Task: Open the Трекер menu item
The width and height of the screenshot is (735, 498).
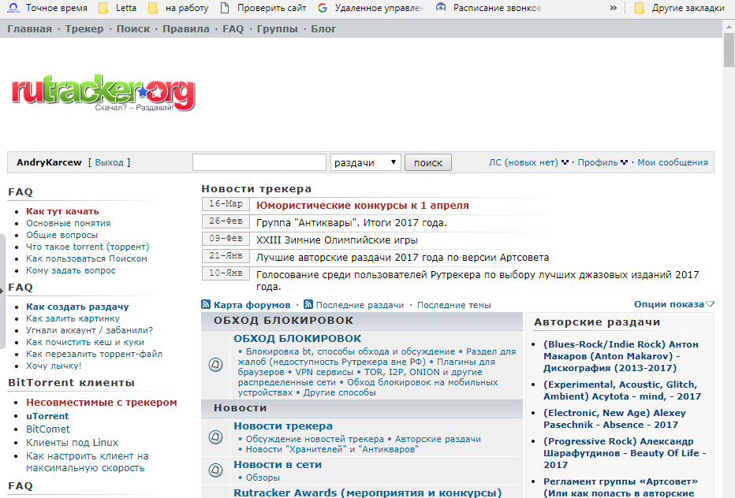Action: click(x=84, y=28)
